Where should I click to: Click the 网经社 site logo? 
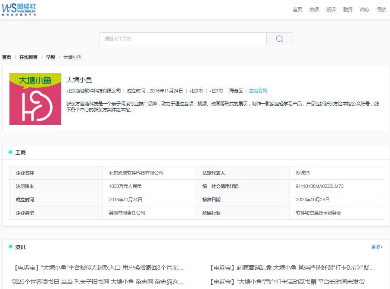coord(19,9)
